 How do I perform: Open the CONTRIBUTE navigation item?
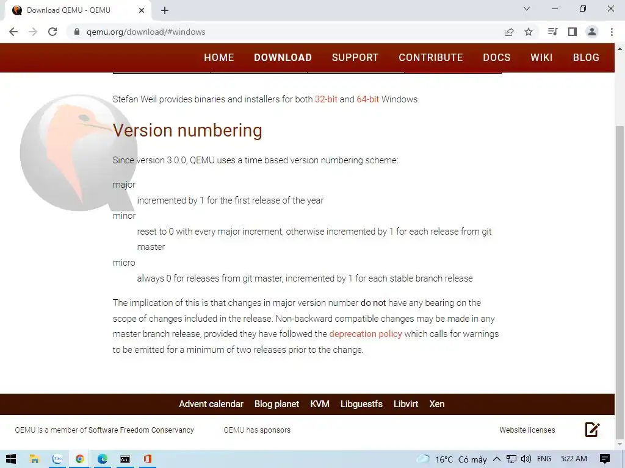[431, 58]
